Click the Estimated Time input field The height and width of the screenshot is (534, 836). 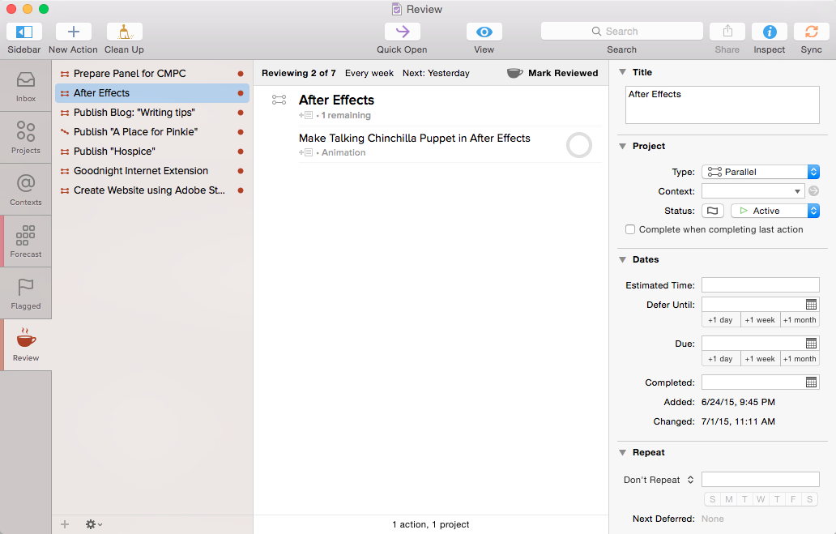(760, 285)
